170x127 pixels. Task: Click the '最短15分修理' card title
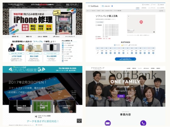[34, 56]
